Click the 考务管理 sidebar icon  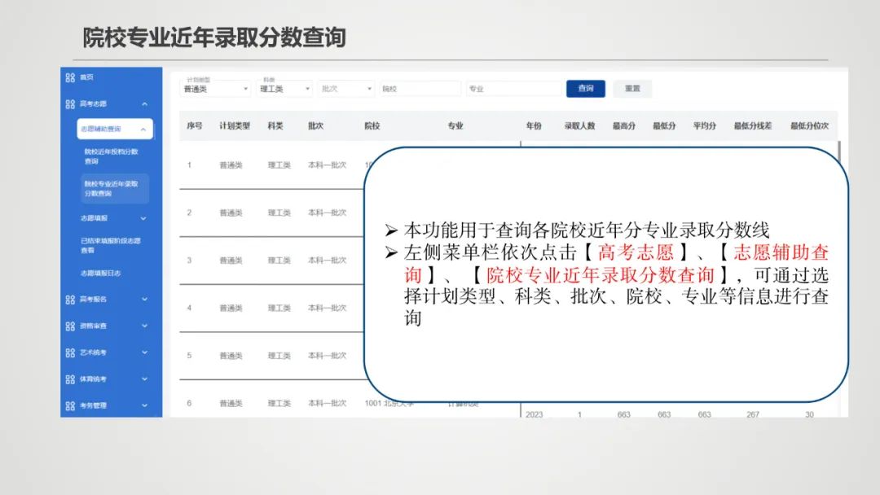coord(68,405)
